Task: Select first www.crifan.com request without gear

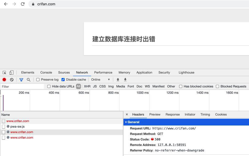Action: click(x=62, y=121)
